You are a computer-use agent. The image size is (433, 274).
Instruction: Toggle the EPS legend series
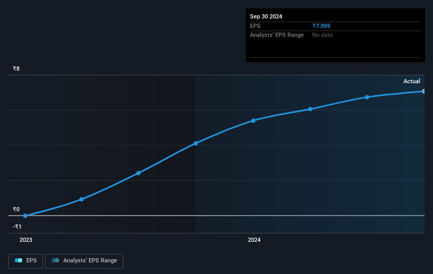tap(26, 261)
